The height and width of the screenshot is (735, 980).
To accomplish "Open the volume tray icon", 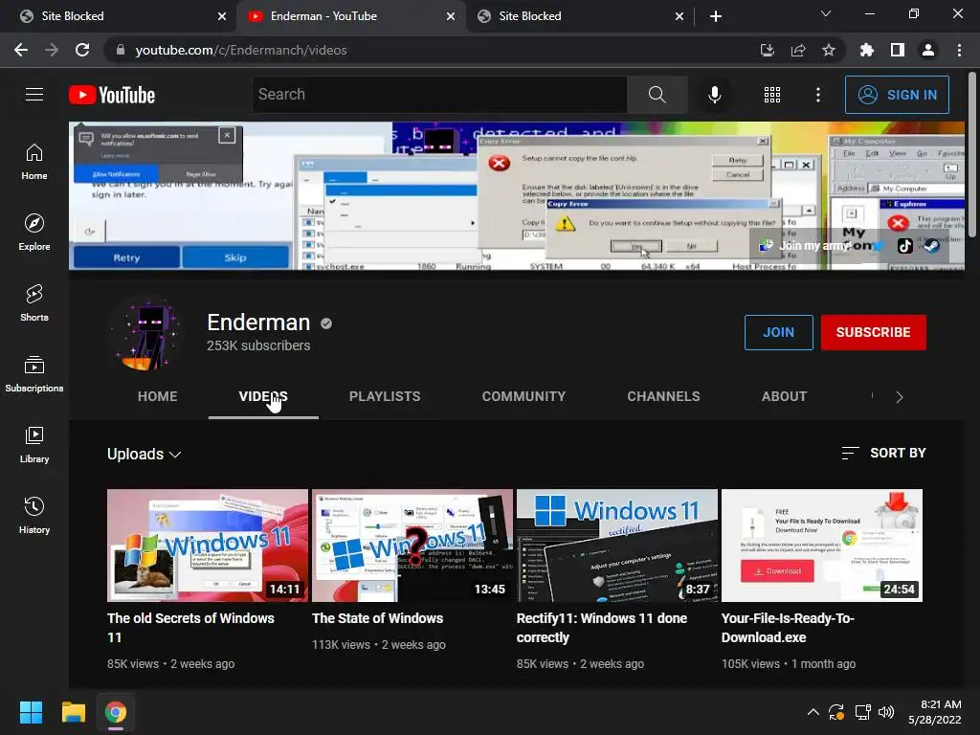I will click(x=886, y=712).
